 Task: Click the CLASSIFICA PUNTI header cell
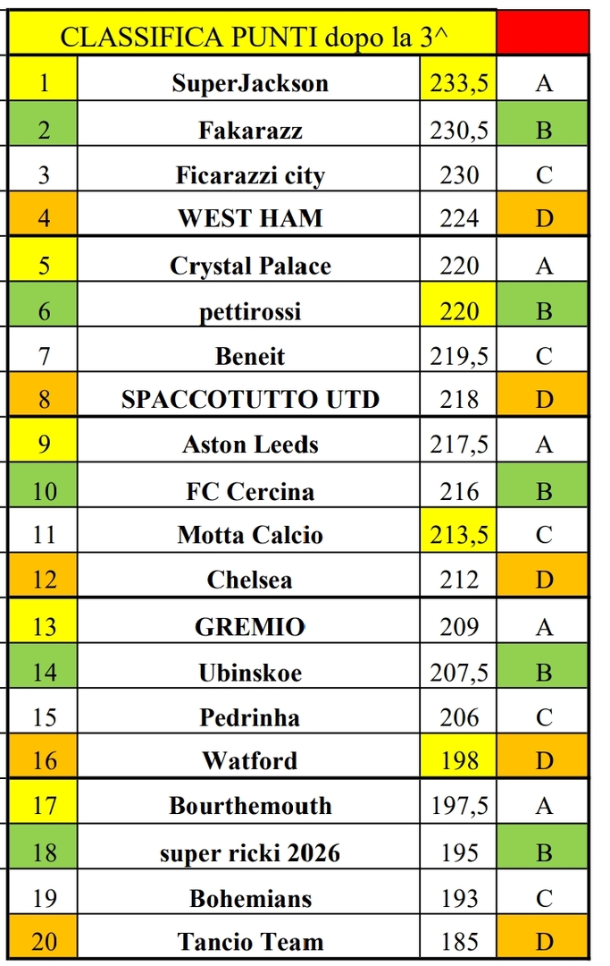pyautogui.click(x=253, y=33)
